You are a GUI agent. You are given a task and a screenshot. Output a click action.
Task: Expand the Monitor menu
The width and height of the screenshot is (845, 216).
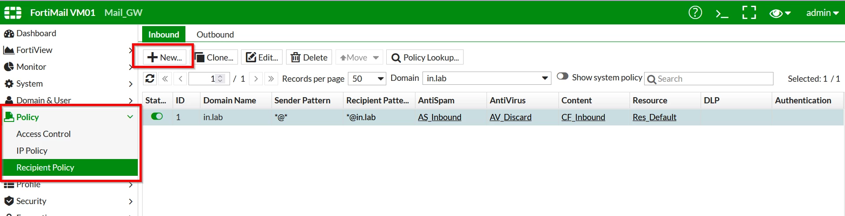68,67
